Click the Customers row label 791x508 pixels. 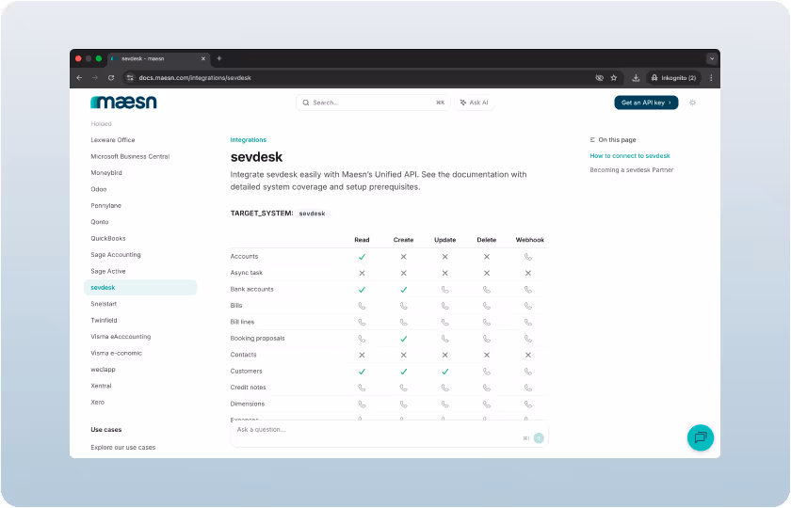(246, 371)
